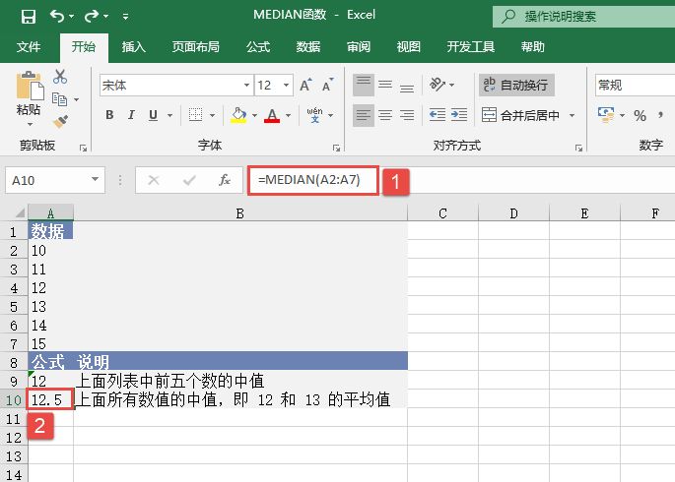Click the Increase Indent icon

coord(461,115)
